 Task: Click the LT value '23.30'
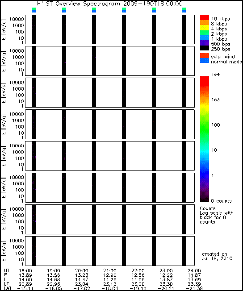166,284
